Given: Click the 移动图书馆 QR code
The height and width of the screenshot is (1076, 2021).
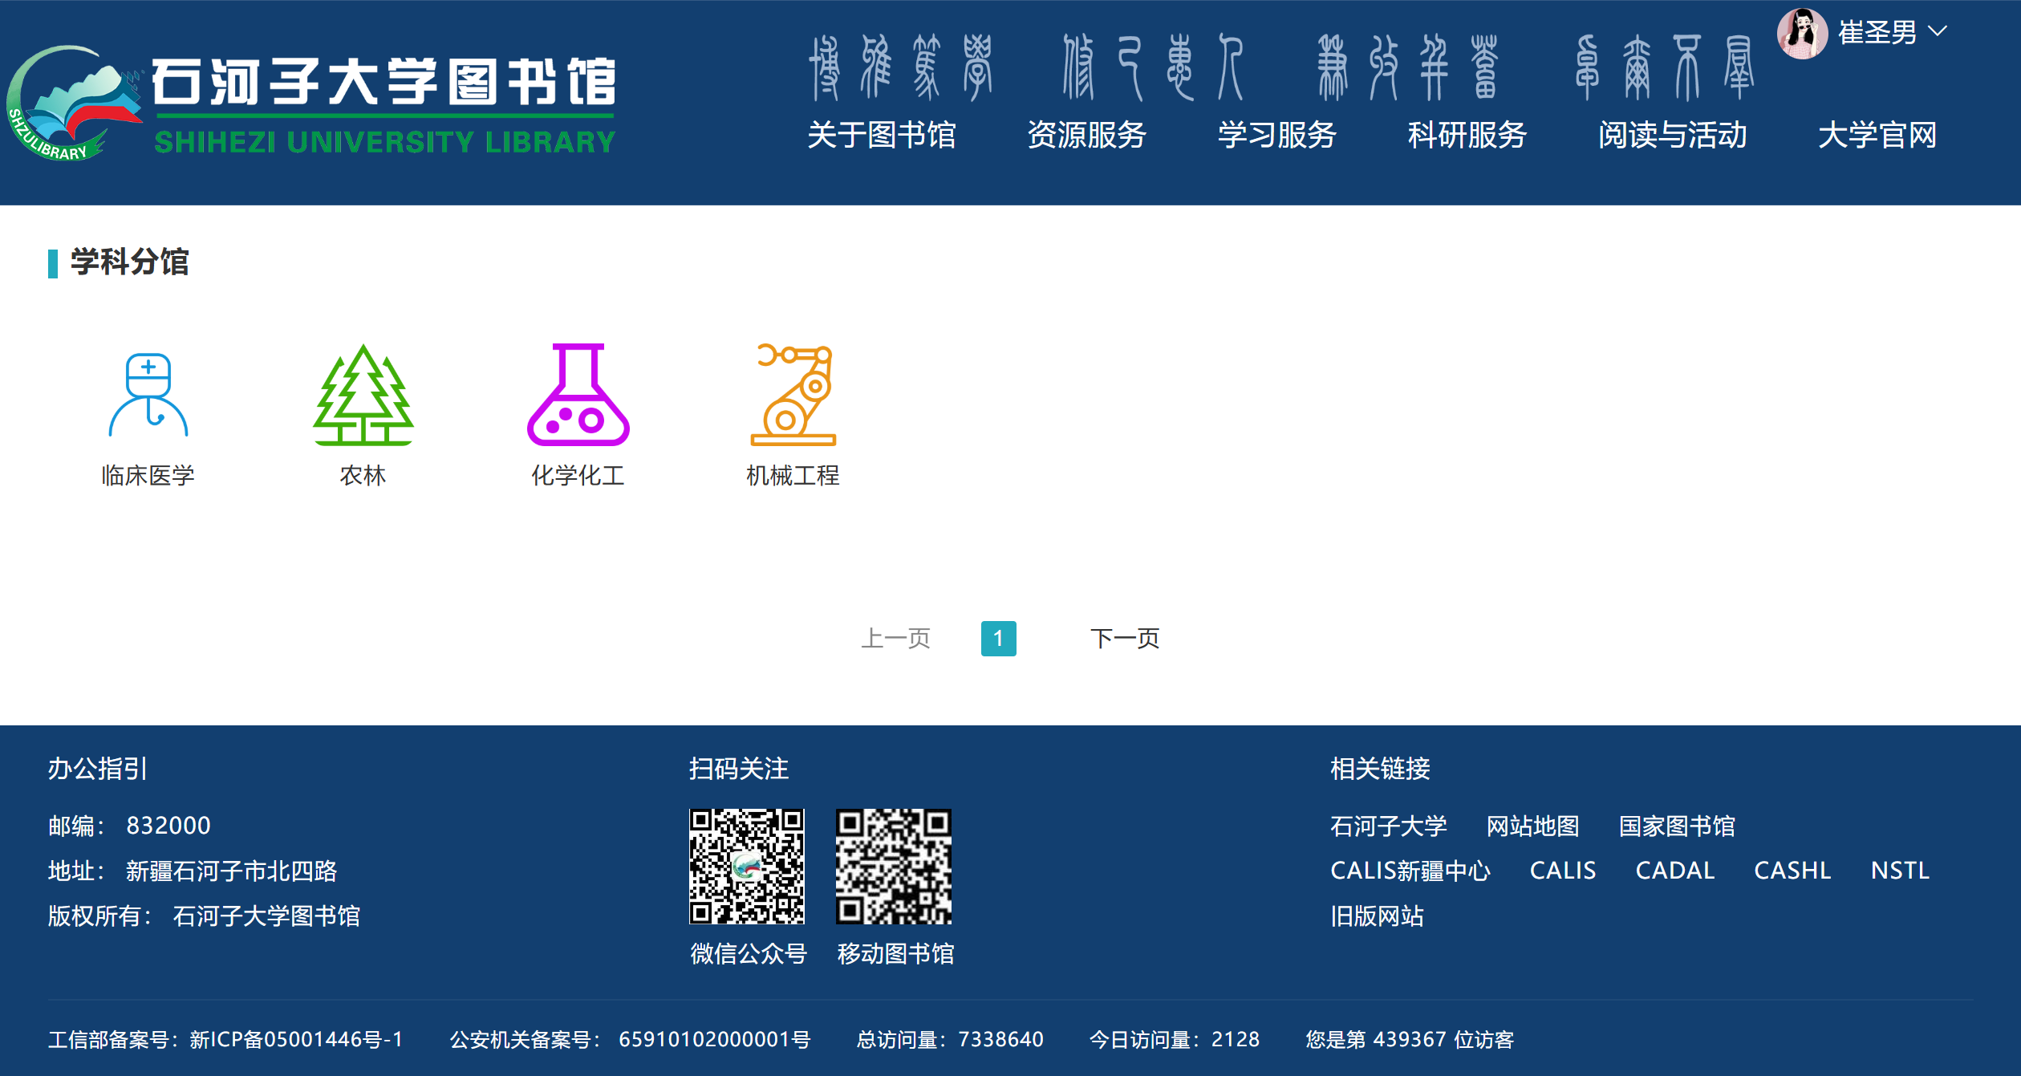Looking at the screenshot, I should click(894, 867).
